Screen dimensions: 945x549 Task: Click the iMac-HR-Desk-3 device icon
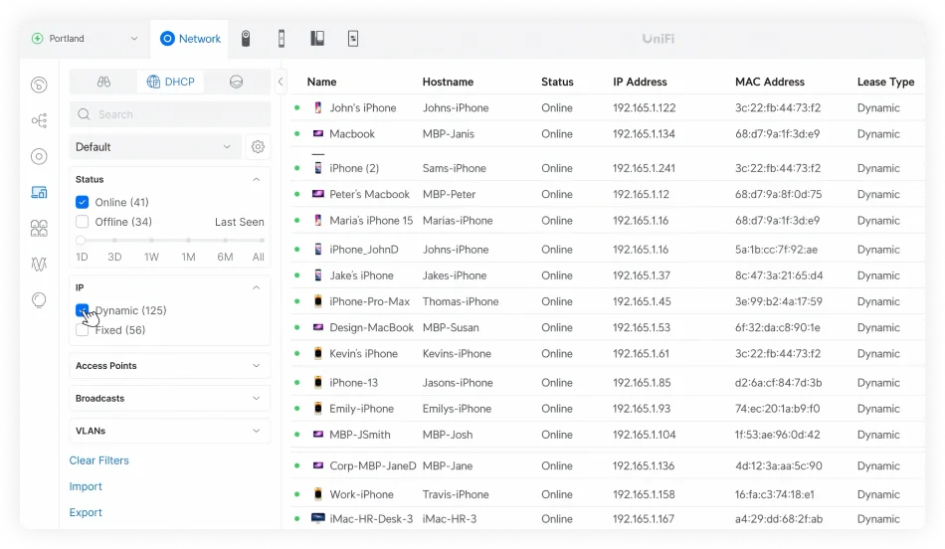point(318,518)
